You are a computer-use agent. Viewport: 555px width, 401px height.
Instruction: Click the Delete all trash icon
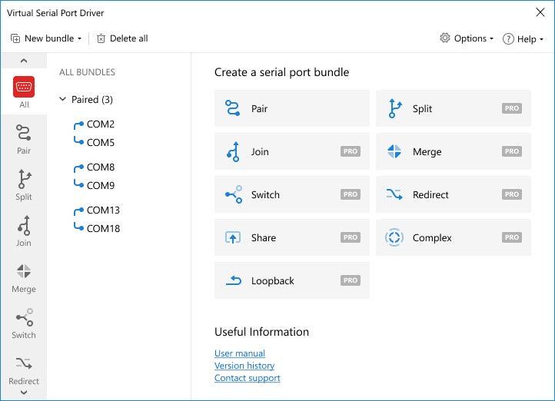tap(101, 38)
